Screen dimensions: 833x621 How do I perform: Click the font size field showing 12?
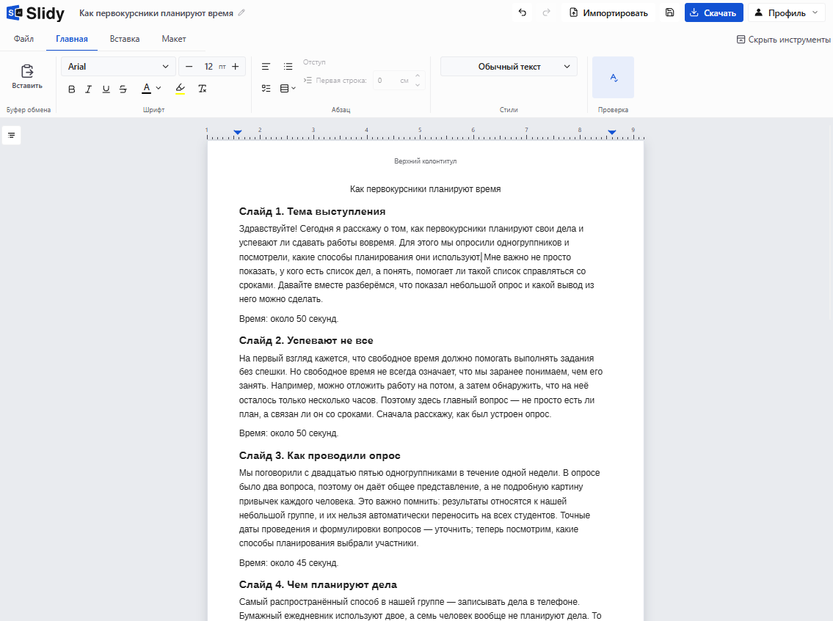pos(208,66)
